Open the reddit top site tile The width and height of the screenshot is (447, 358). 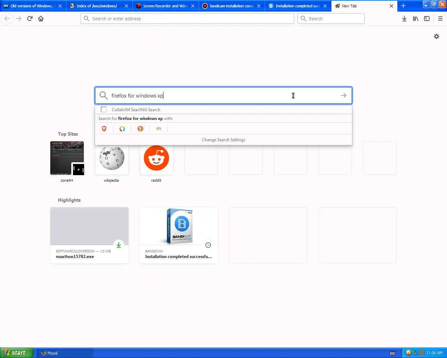[156, 161]
